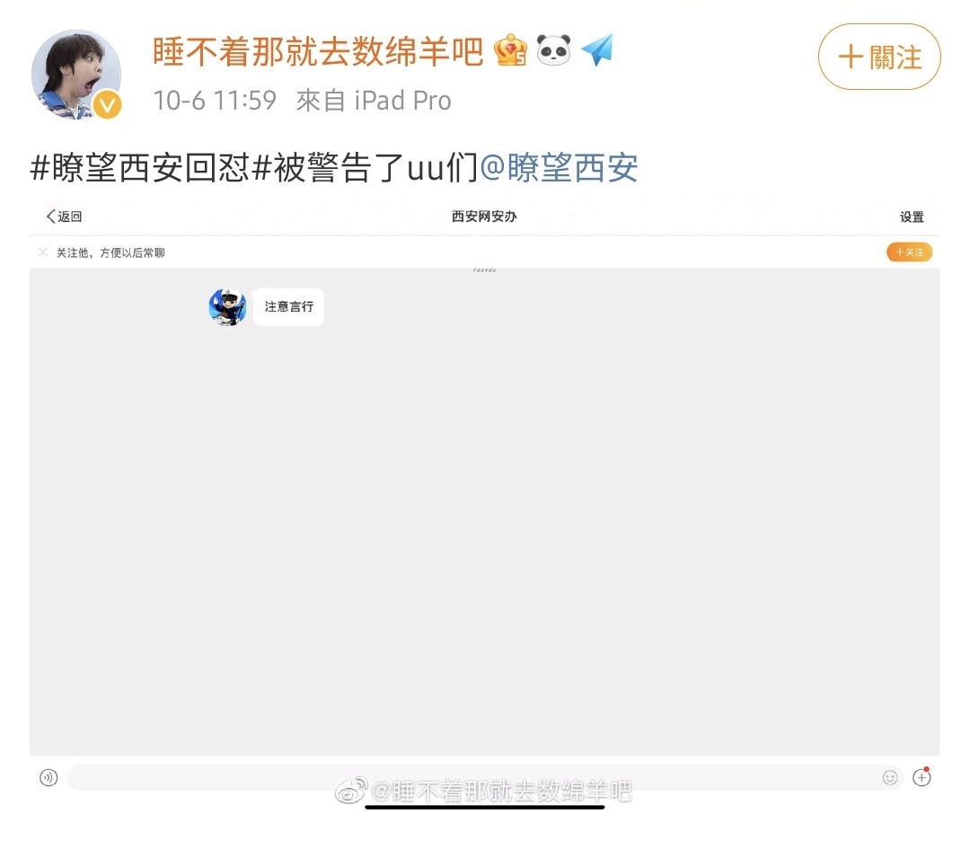The width and height of the screenshot is (970, 858).
Task: Click the orange verified V badge
Action: [108, 105]
